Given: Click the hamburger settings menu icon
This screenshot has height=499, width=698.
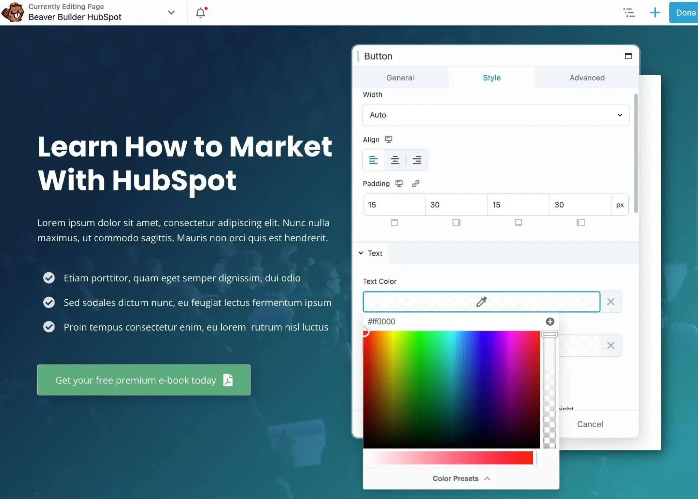Looking at the screenshot, I should click(629, 12).
